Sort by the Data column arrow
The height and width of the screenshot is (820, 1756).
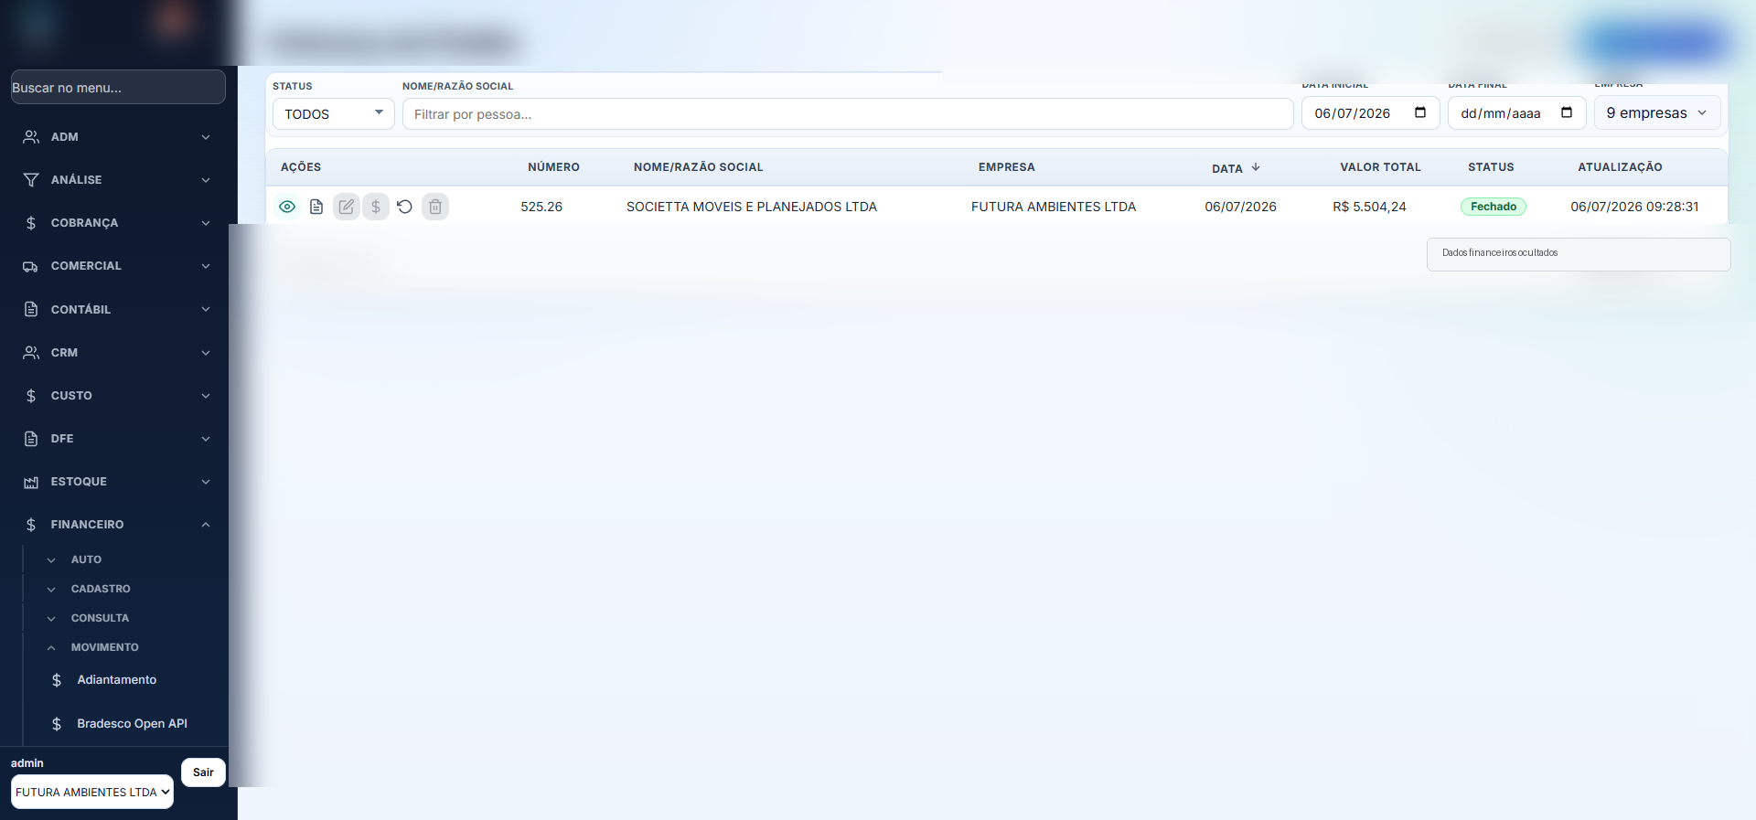pyautogui.click(x=1256, y=167)
